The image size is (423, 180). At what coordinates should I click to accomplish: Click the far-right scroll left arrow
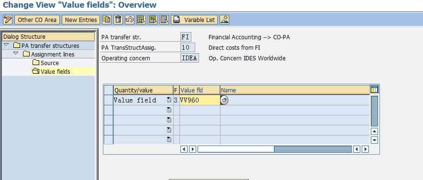[356, 149]
